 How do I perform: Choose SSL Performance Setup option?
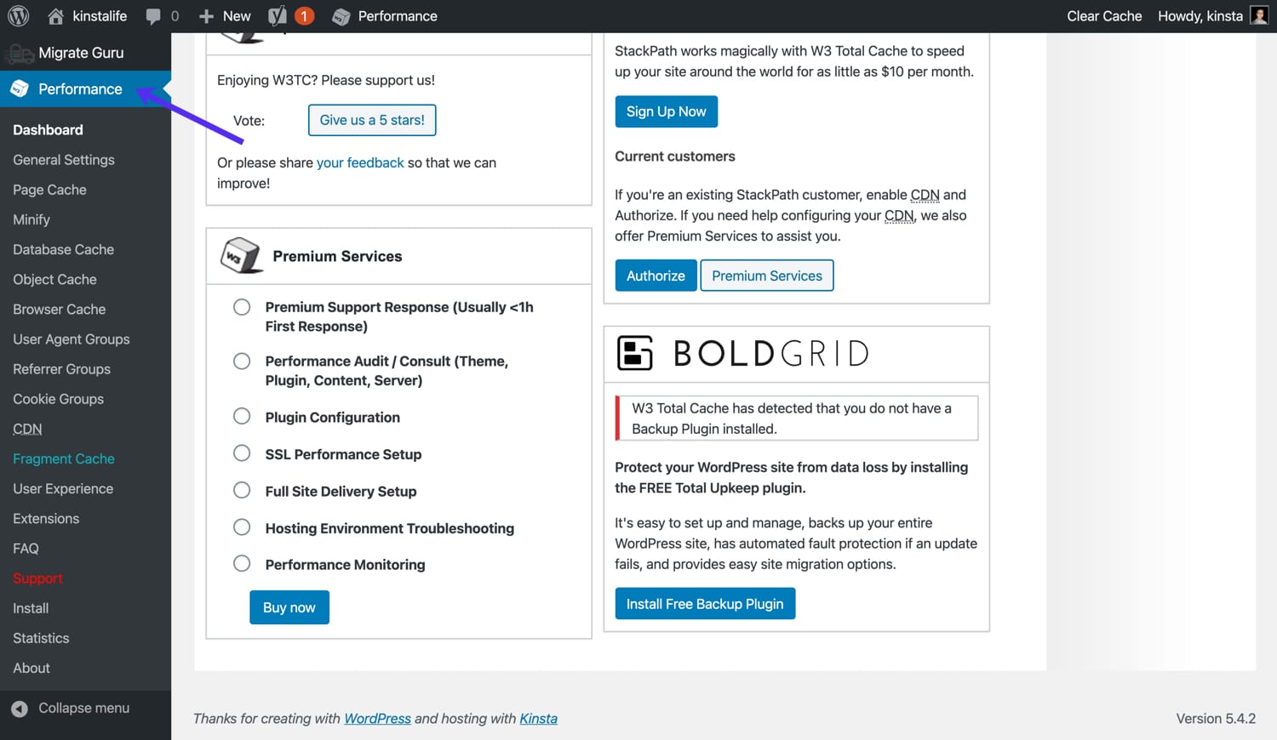(x=242, y=453)
